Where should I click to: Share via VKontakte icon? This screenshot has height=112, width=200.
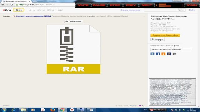152,54
